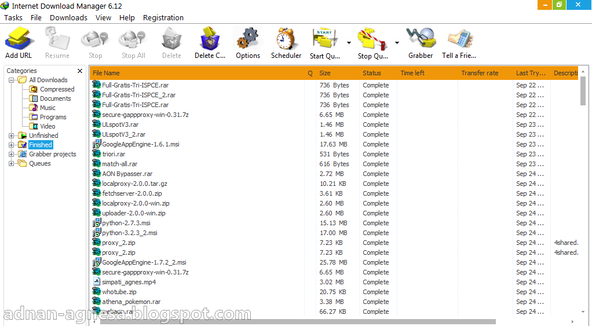
Task: Expand the Queues tree node
Action: tap(11, 163)
